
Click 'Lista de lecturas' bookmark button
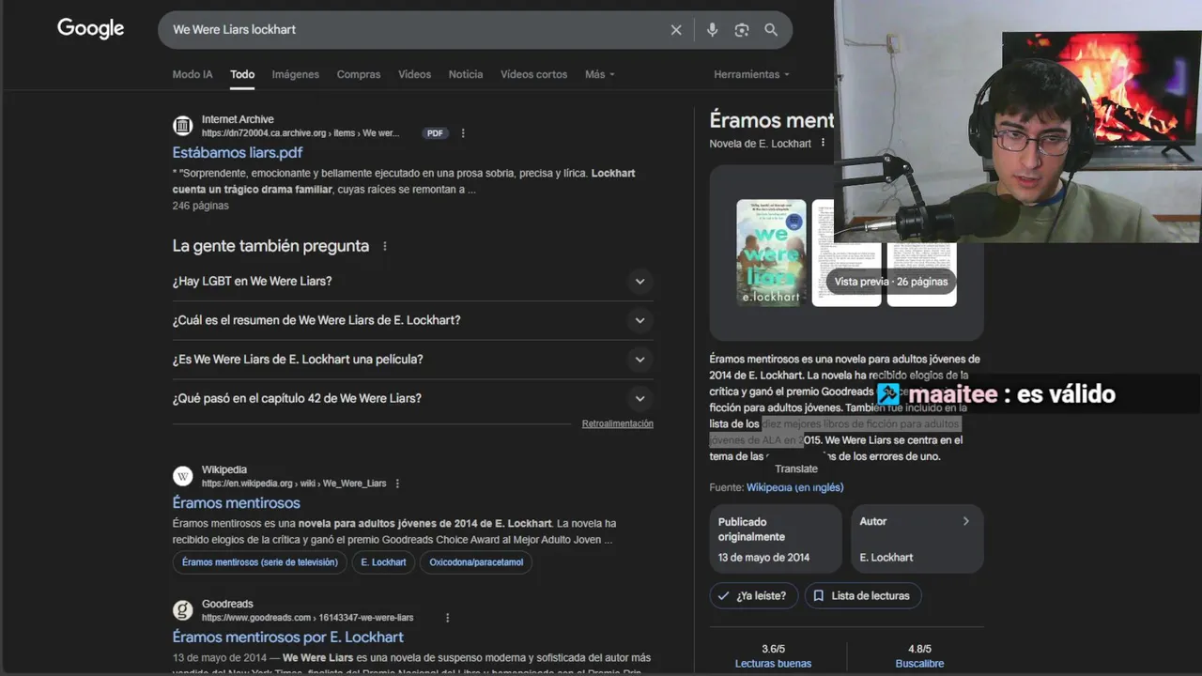pyautogui.click(x=862, y=595)
